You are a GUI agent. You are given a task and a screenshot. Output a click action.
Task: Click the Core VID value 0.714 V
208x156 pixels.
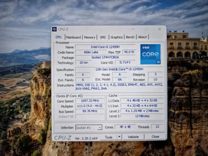point(125,62)
